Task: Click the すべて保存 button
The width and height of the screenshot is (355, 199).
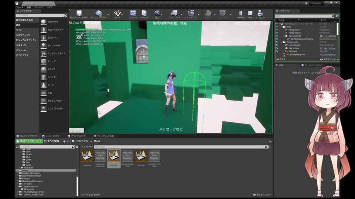Action: tap(51, 141)
